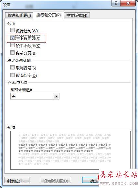
Task: Select the 换行和分页(P) tab
Action: (x=48, y=15)
